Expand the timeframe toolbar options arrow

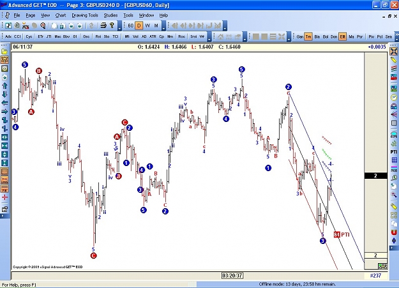click(x=164, y=26)
